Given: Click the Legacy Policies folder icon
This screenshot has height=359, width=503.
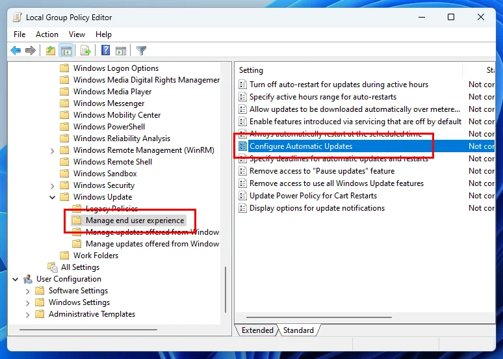Looking at the screenshot, I should [x=77, y=208].
